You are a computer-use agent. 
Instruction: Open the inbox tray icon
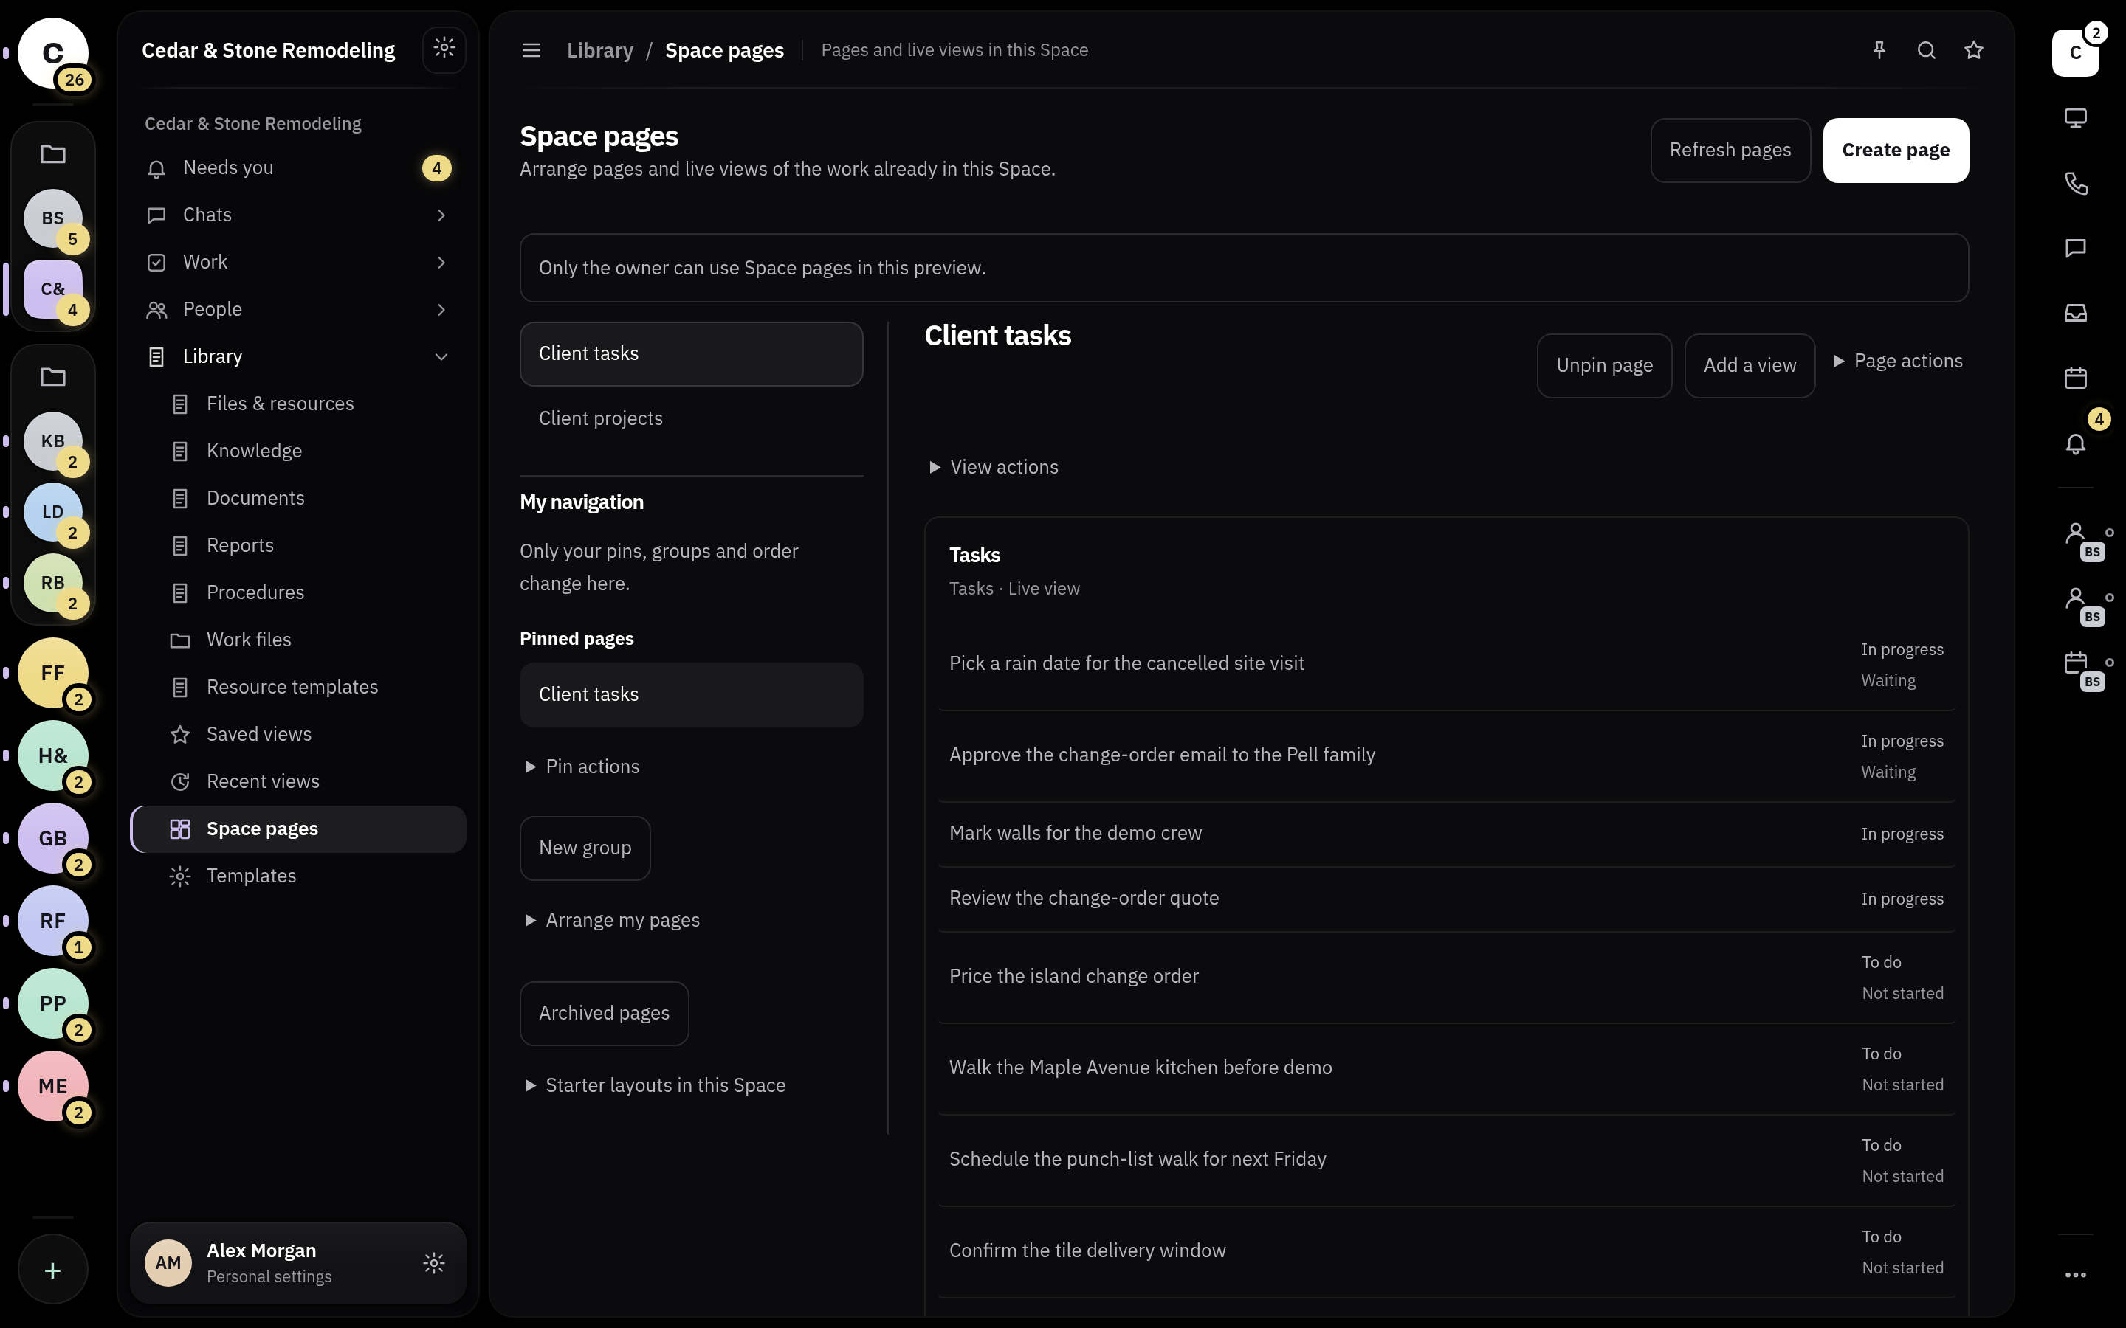pos(2076,313)
